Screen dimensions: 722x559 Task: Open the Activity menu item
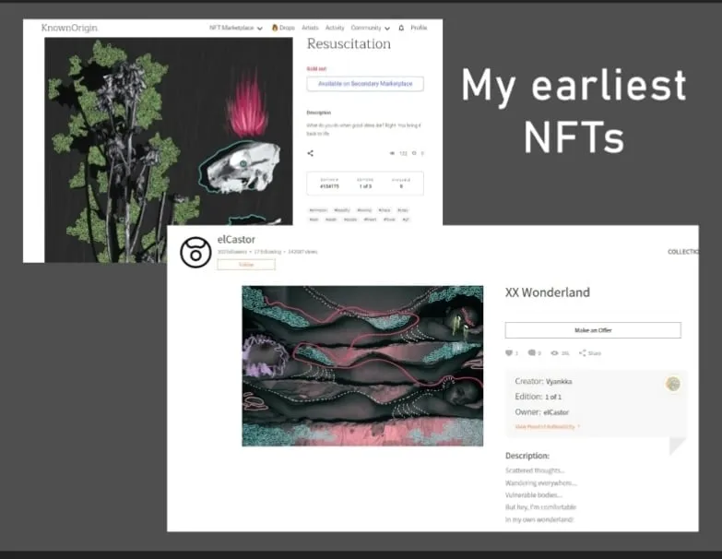335,28
